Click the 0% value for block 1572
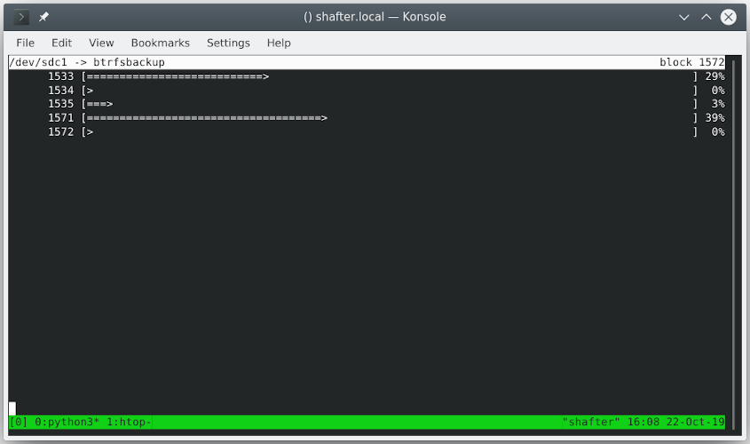 718,132
